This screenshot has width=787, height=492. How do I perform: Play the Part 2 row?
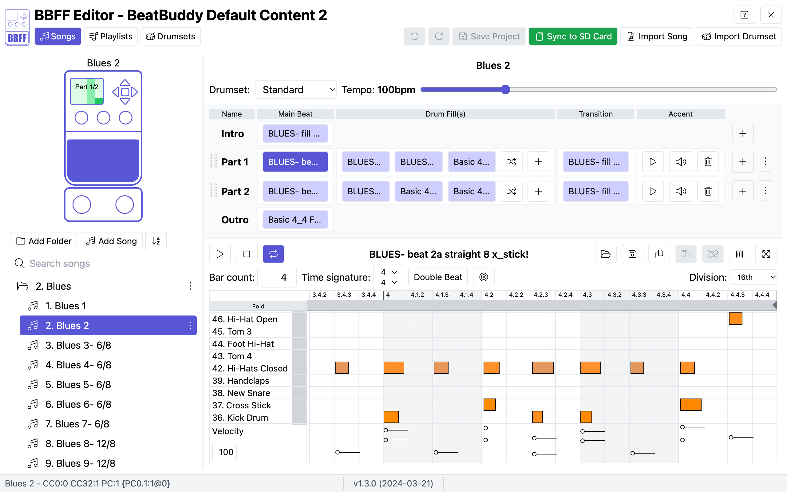pyautogui.click(x=653, y=191)
